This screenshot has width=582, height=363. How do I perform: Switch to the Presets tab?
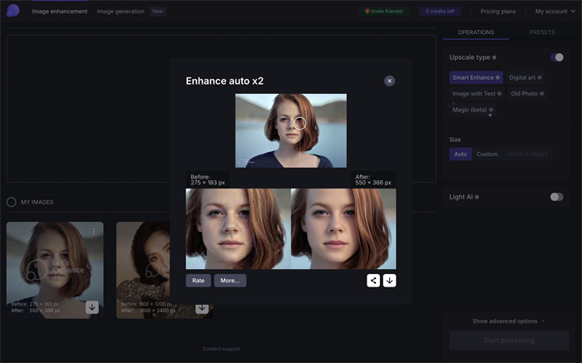pos(542,32)
